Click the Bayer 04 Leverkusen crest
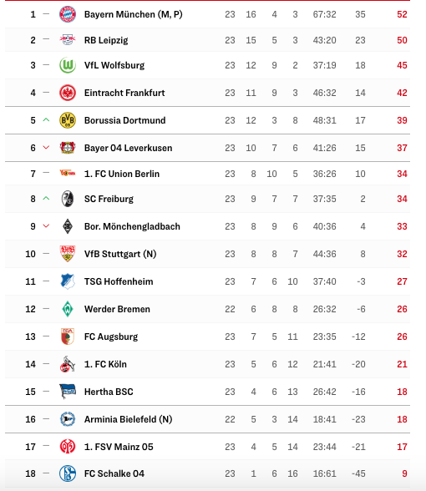The image size is (426, 491). point(68,148)
